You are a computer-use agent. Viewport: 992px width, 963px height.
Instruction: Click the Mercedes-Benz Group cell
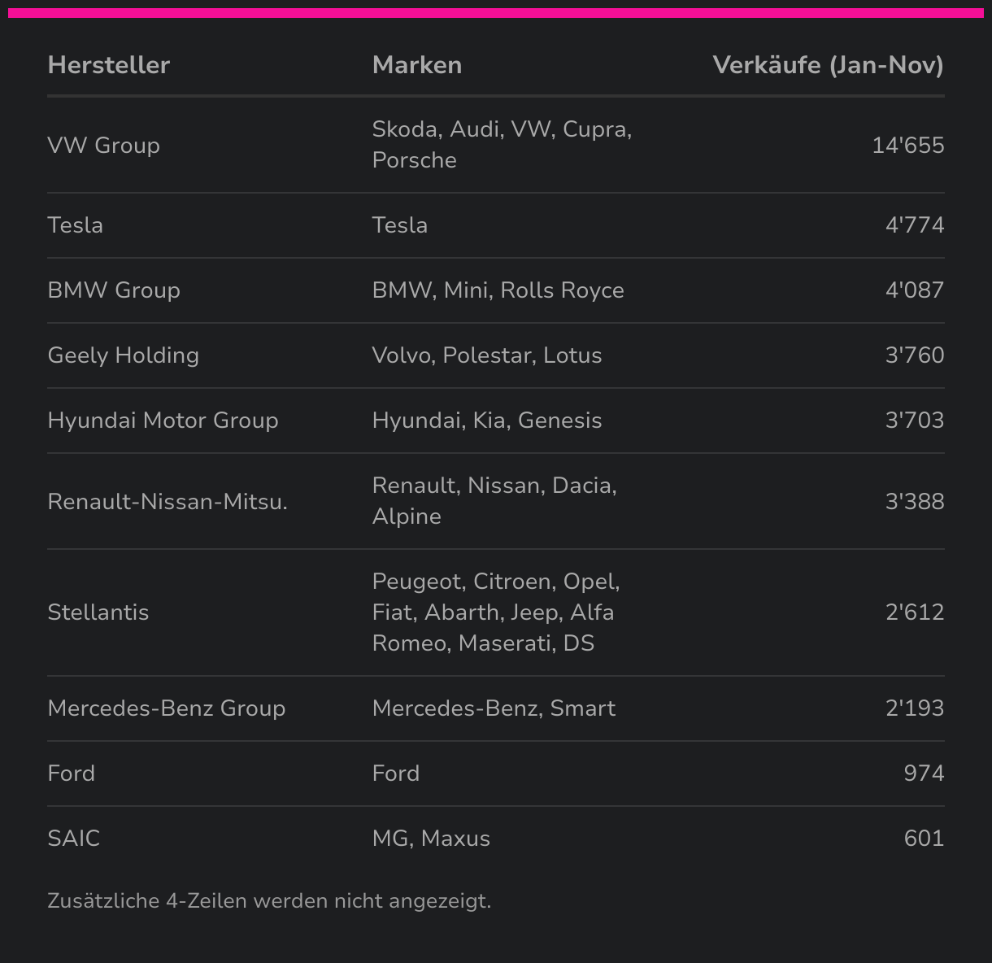(167, 708)
